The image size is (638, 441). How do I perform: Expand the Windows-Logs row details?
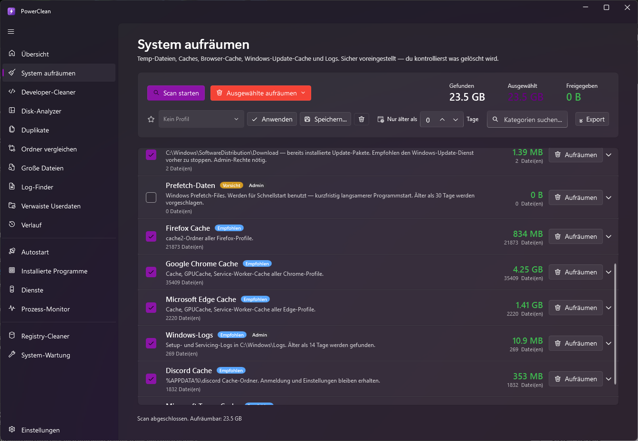click(x=609, y=343)
